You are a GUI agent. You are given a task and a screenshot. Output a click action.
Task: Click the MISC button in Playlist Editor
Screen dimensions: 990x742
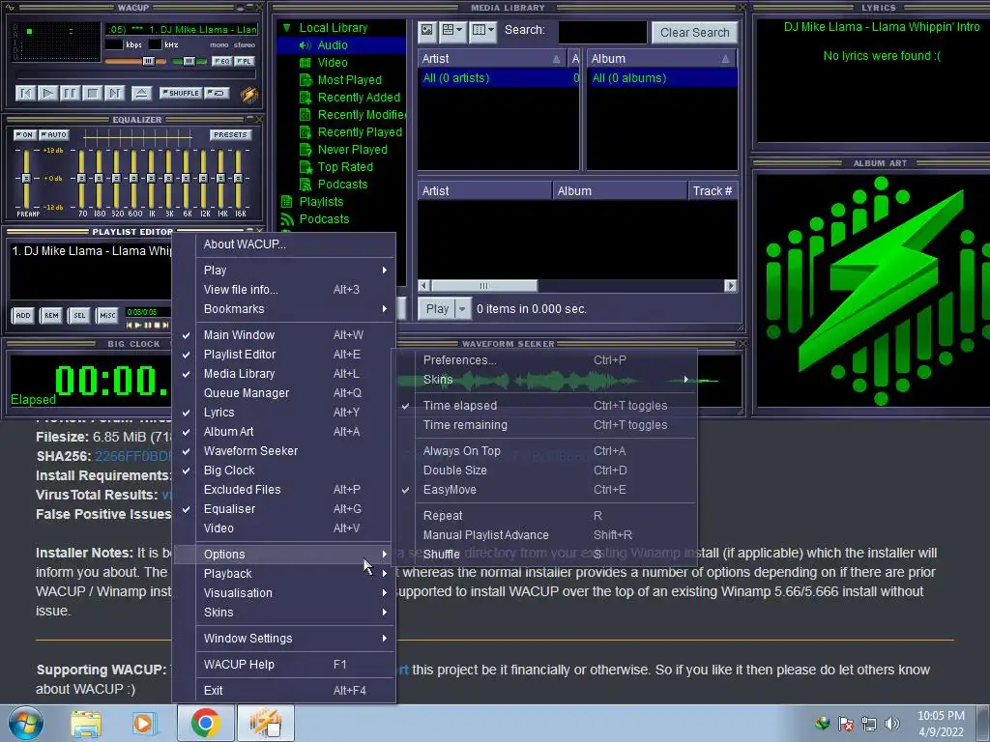pyautogui.click(x=107, y=316)
